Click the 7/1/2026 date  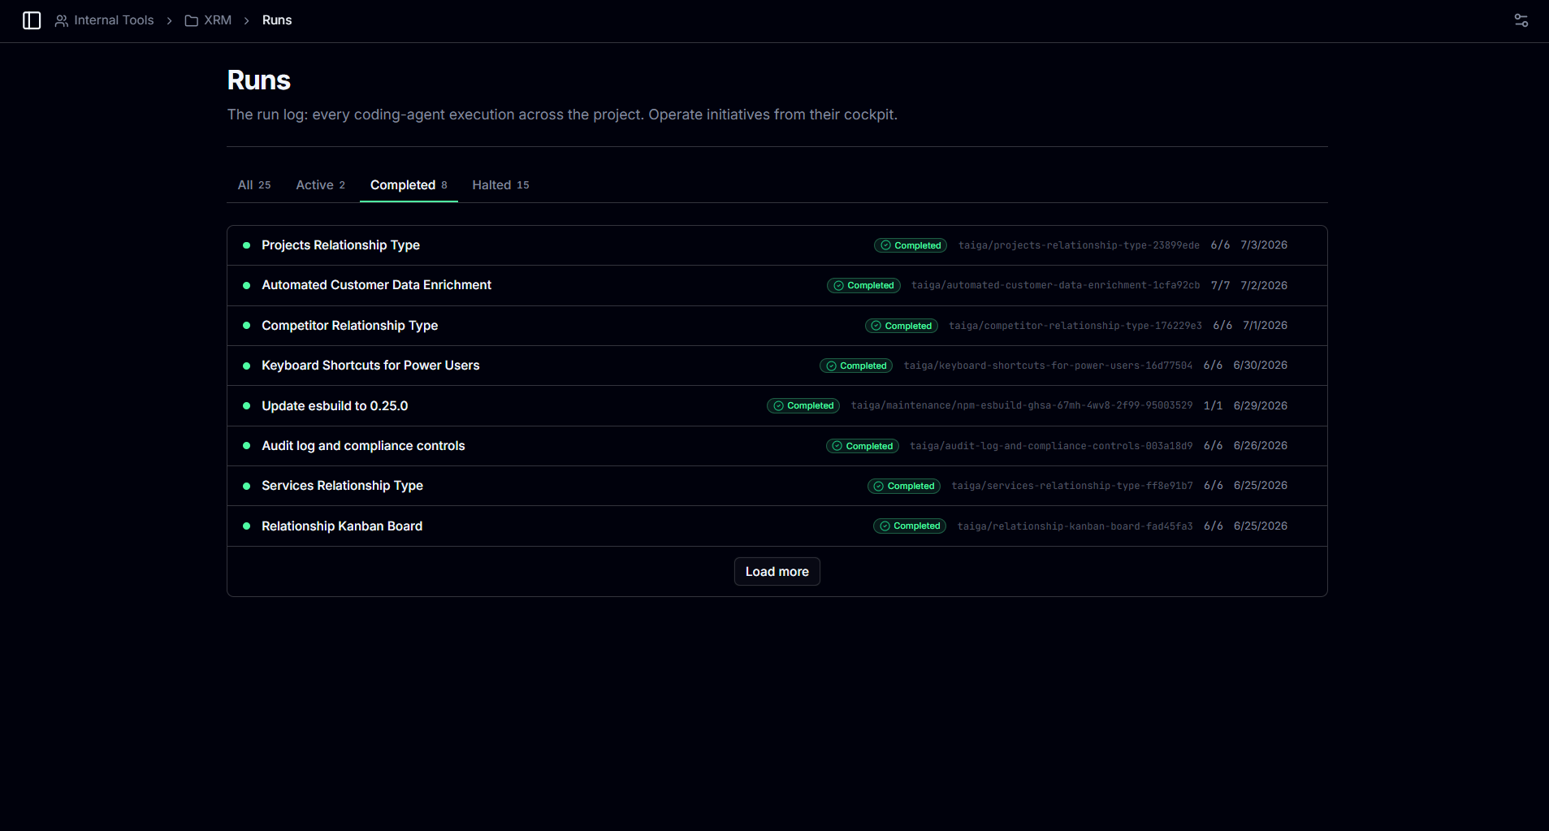click(1266, 326)
